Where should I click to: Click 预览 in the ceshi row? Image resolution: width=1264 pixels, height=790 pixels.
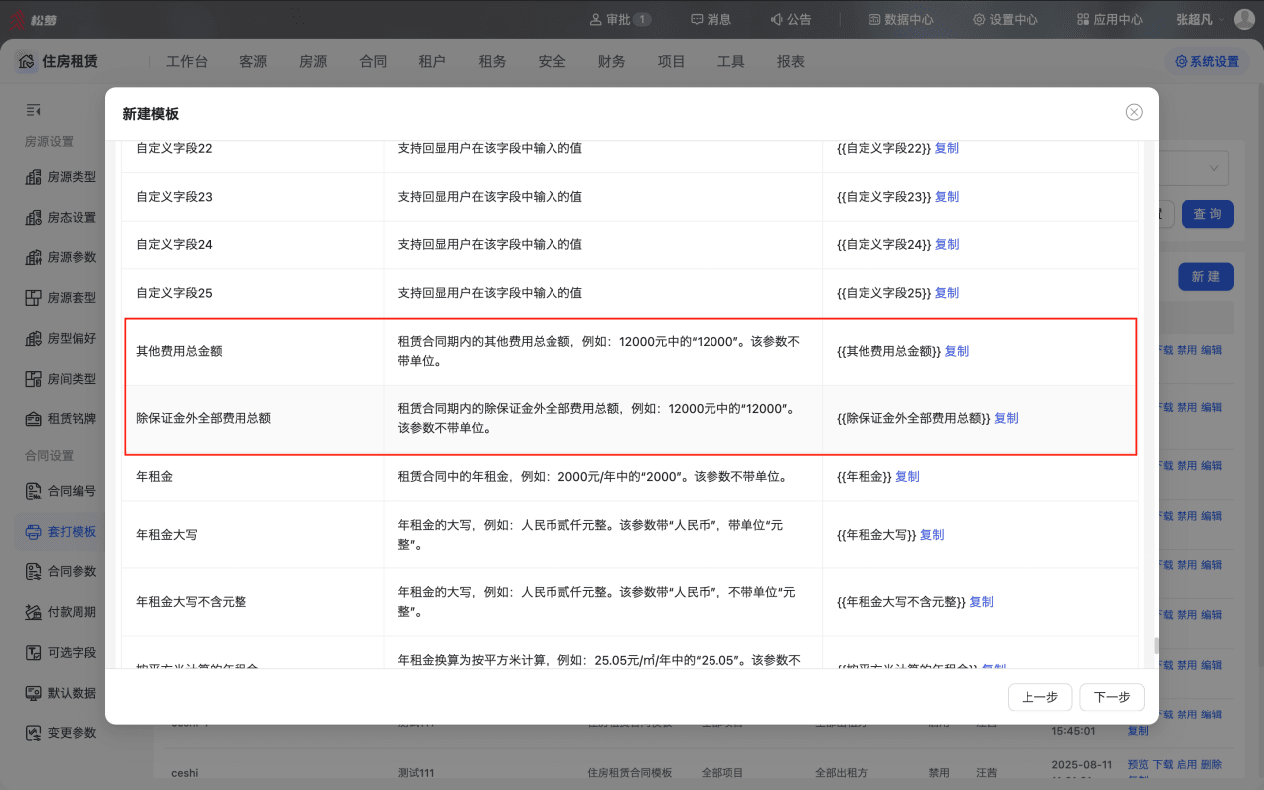click(x=1138, y=764)
